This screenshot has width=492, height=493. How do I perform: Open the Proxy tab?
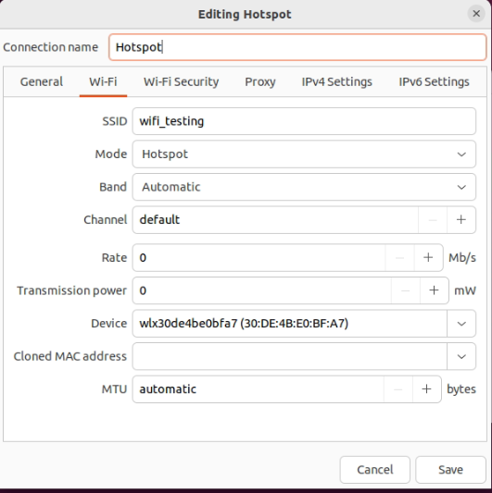point(260,82)
